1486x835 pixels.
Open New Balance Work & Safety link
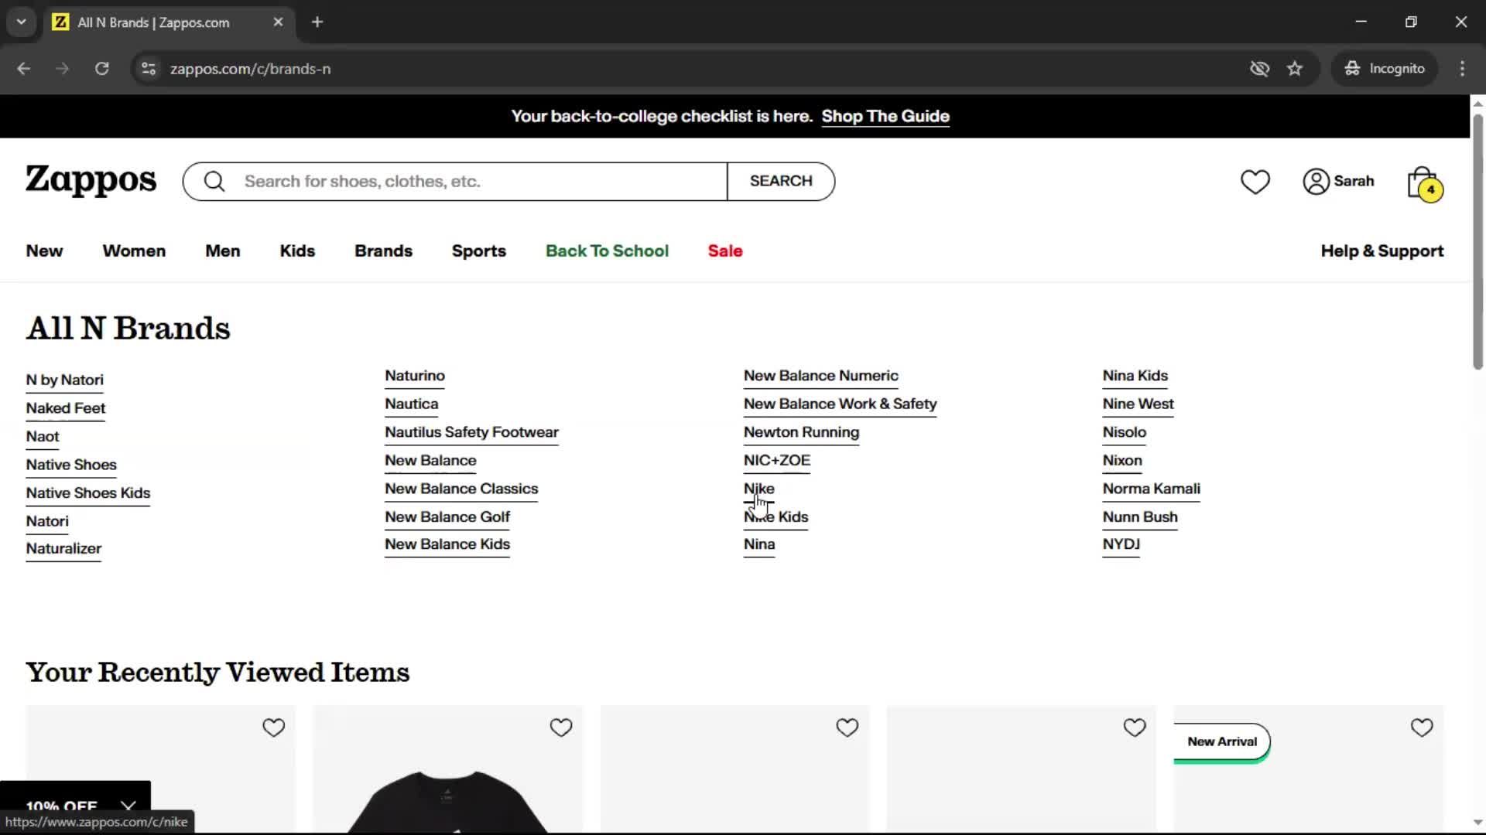click(x=840, y=404)
